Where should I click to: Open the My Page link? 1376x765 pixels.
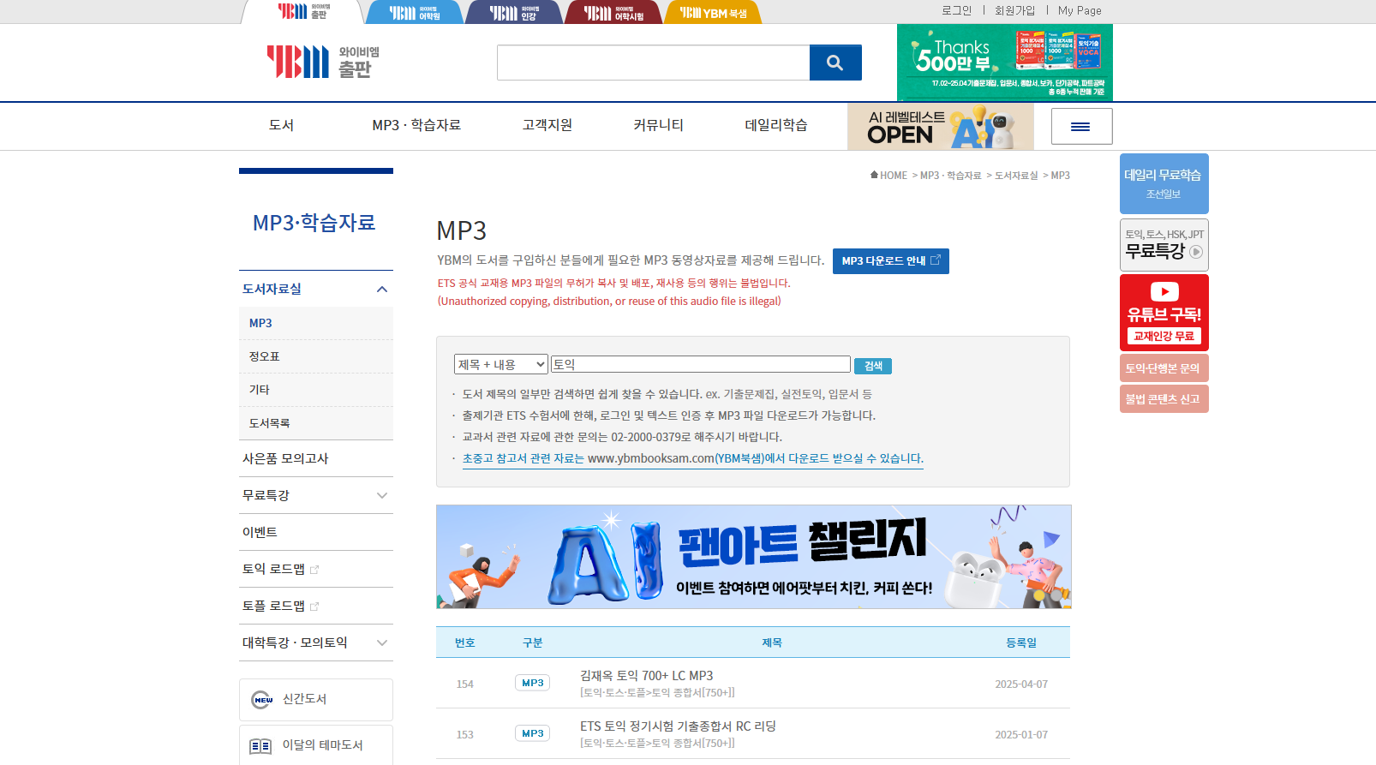(x=1080, y=10)
